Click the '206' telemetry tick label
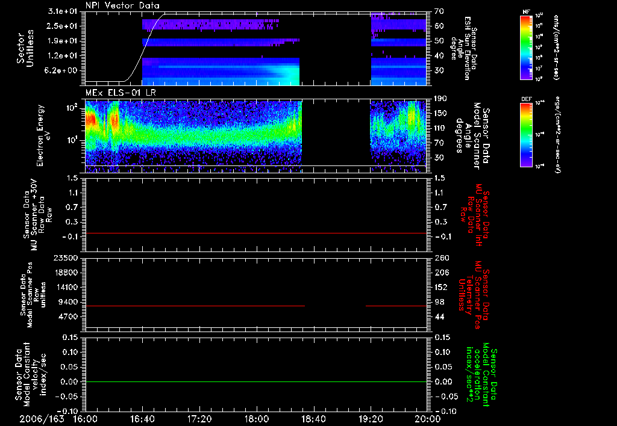Screen dimensions: 617x426 [x=442, y=273]
